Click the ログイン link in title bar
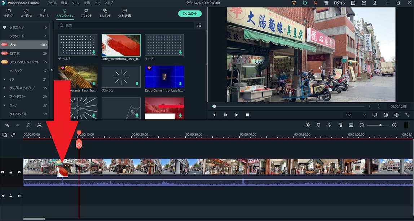This screenshot has height=221, width=414. pyautogui.click(x=339, y=3)
